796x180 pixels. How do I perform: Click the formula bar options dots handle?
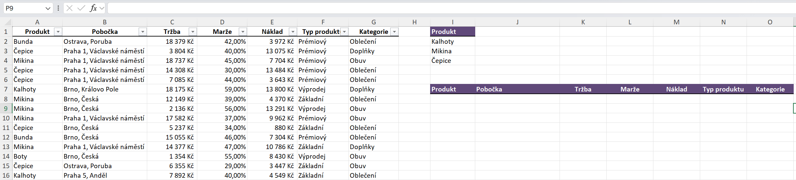click(58, 8)
